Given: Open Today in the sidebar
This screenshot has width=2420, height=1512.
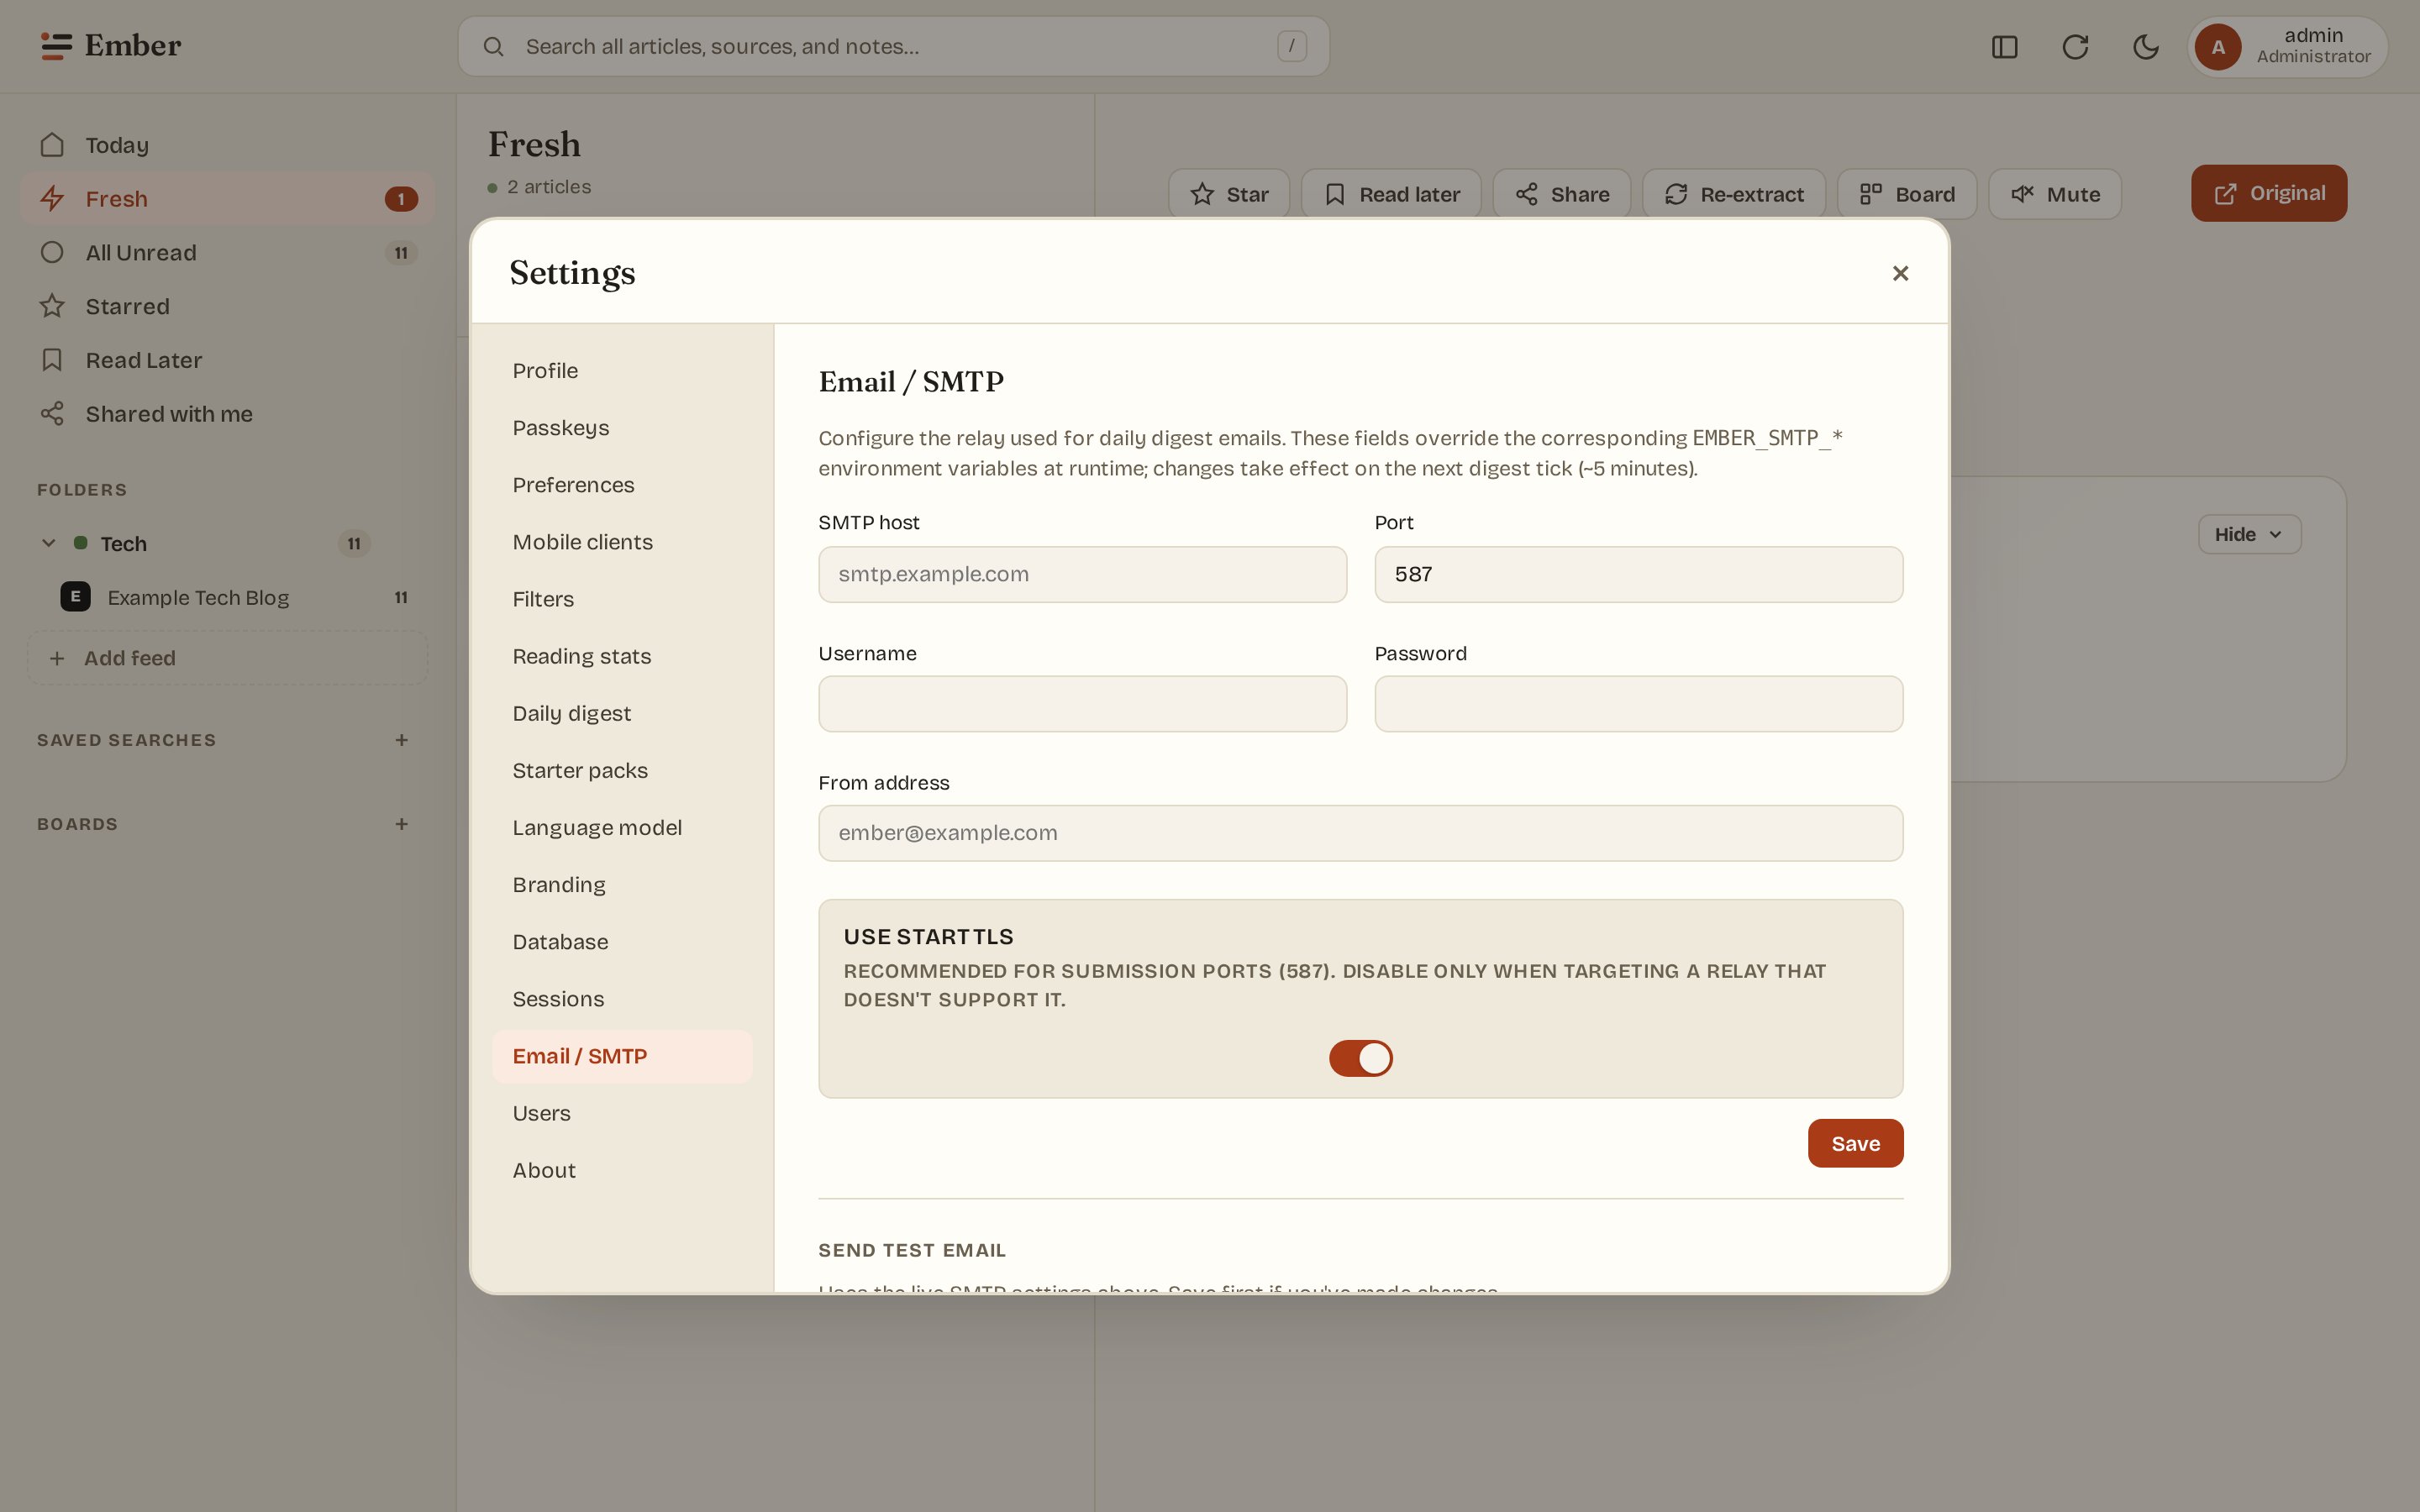Looking at the screenshot, I should pos(227,145).
